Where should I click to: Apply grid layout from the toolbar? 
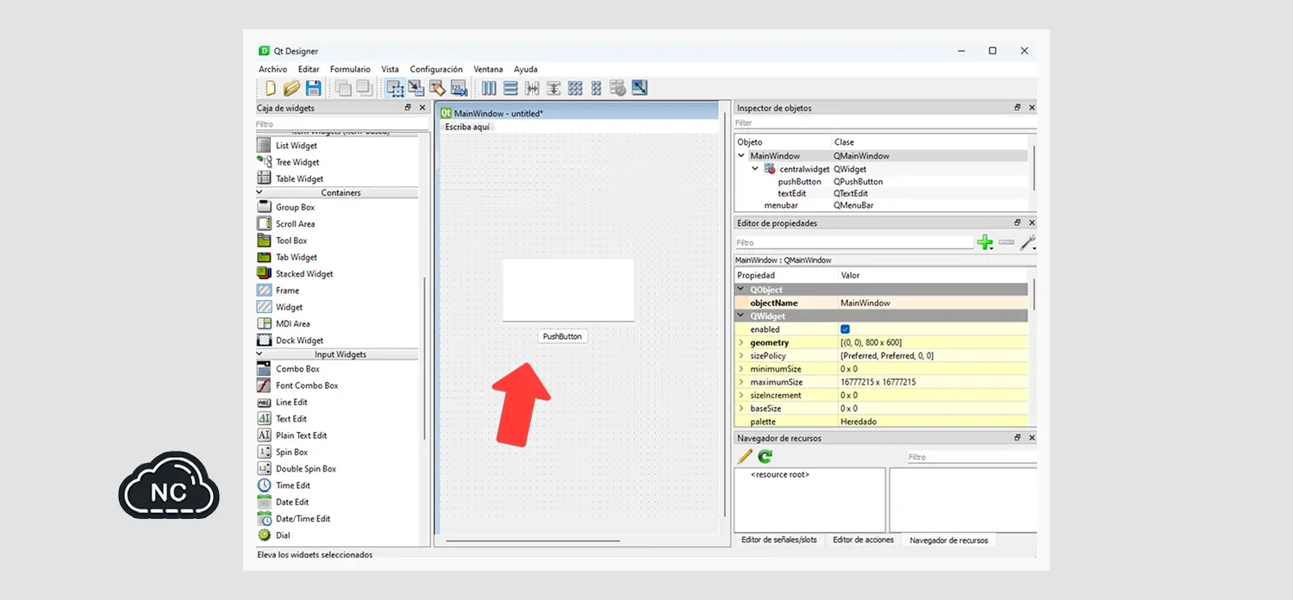(x=575, y=88)
